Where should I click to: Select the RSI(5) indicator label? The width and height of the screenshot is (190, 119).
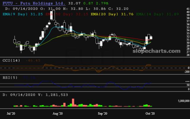point(10,78)
